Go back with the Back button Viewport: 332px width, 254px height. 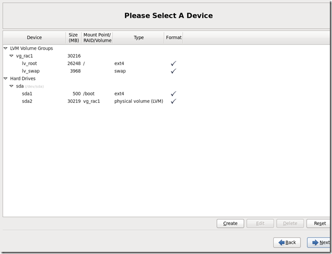287,242
